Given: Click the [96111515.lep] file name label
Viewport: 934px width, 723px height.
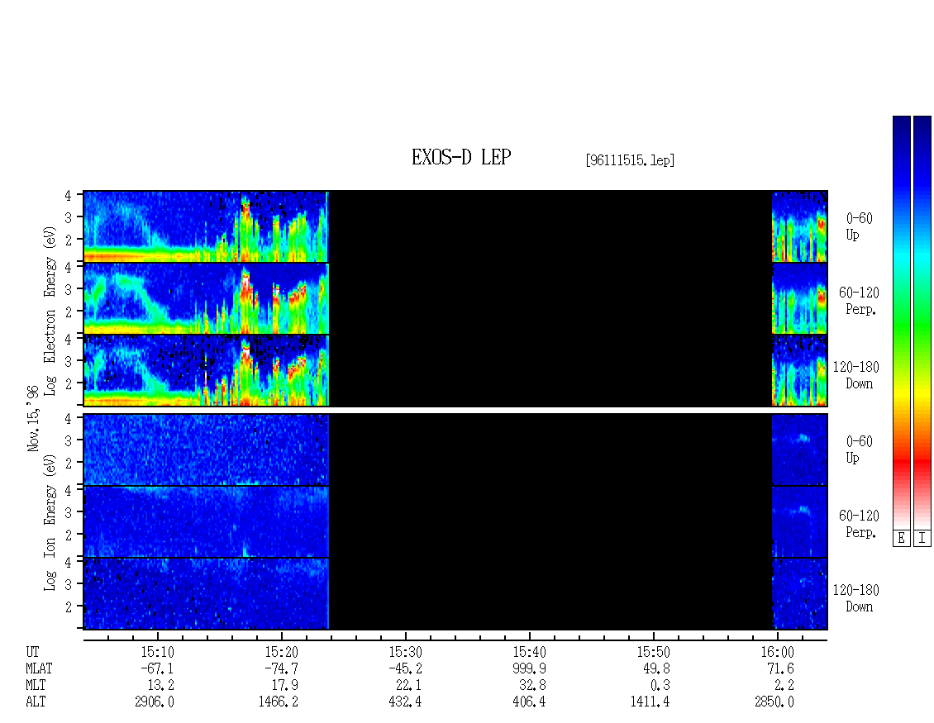Looking at the screenshot, I should point(630,159).
